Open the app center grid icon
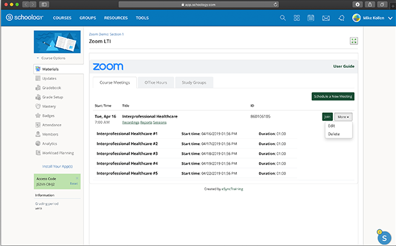 [297, 18]
